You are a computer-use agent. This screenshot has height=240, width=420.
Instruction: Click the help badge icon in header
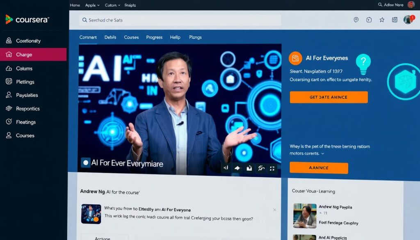click(369, 20)
